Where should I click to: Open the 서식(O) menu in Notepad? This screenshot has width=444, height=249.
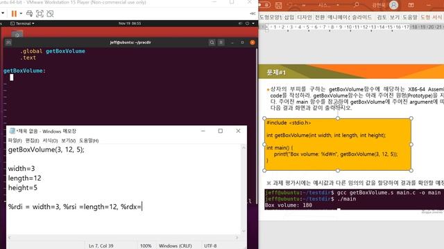pyautogui.click(x=50, y=140)
